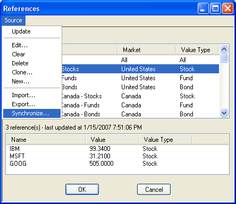
Task: Select Synchronize... menu entry
Action: pos(32,113)
